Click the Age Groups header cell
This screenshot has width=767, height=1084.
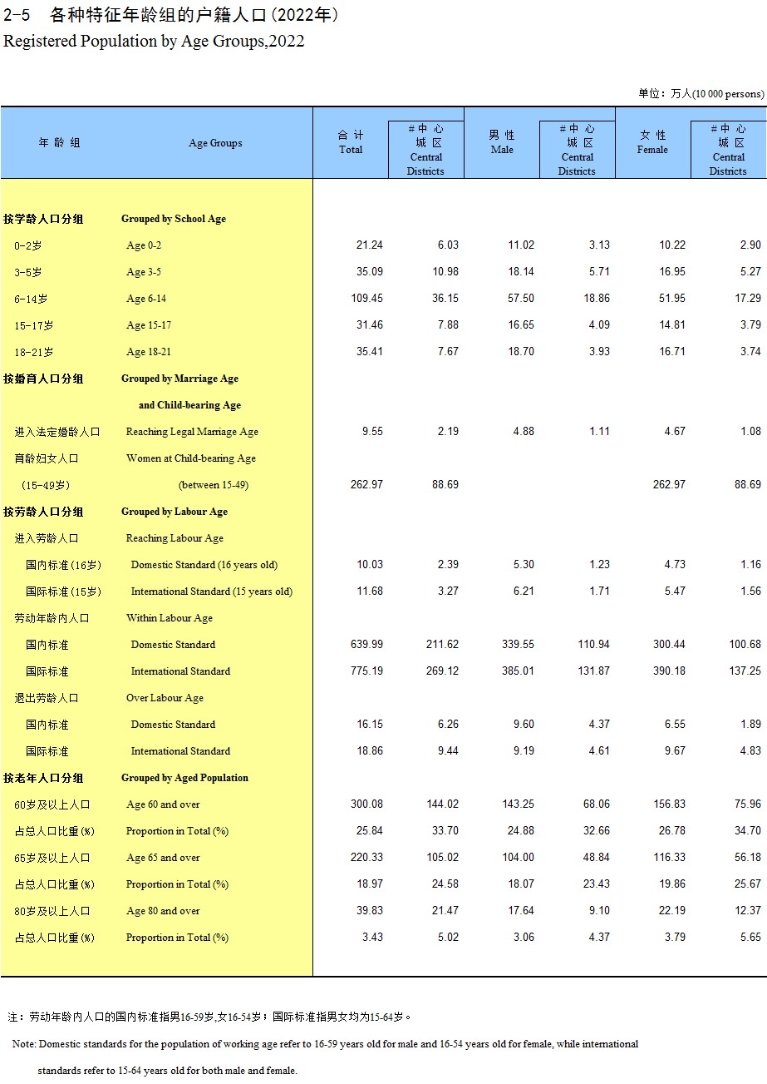click(215, 143)
